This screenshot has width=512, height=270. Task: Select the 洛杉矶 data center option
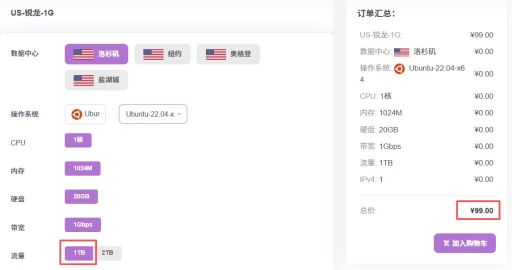(x=96, y=54)
